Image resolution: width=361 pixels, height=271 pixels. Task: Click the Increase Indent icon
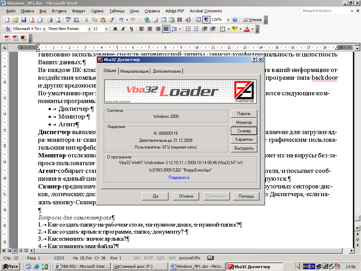[213, 29]
